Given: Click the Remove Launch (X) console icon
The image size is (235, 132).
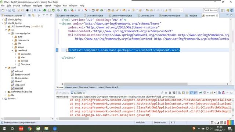Looking at the screenshot, I should [170, 93].
